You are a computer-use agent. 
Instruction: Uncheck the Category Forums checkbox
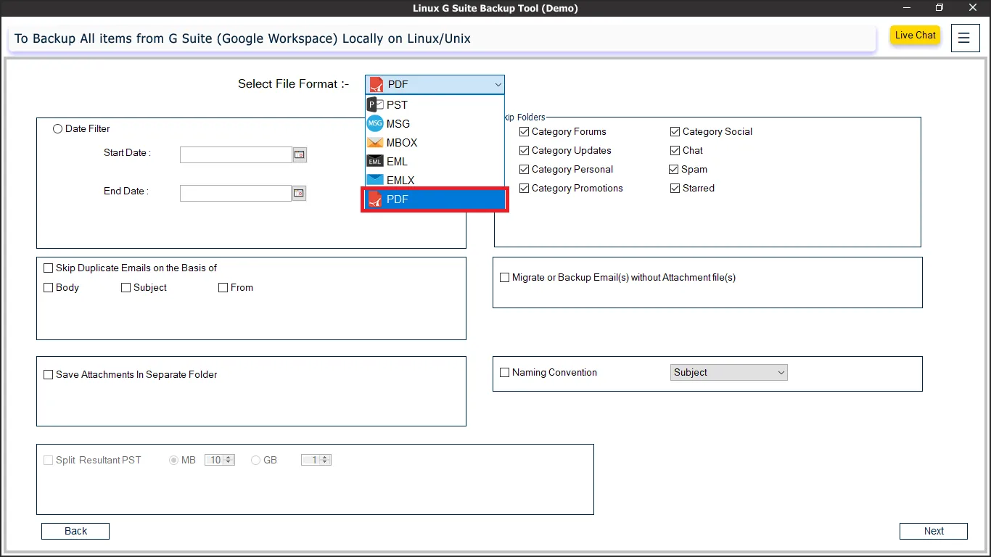coord(525,132)
